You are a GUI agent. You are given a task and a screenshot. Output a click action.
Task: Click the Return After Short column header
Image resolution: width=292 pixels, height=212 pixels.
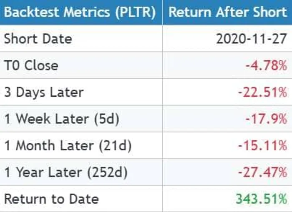coord(228,12)
